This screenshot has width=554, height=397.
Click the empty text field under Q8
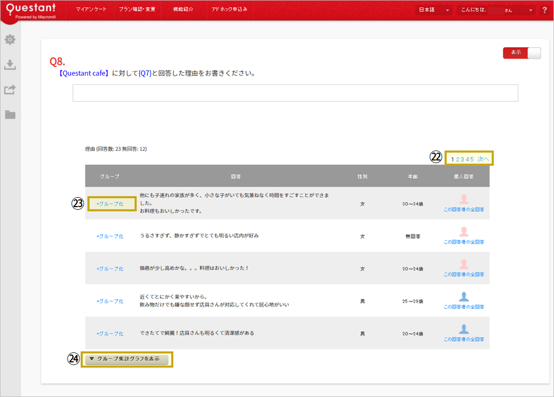coord(295,93)
